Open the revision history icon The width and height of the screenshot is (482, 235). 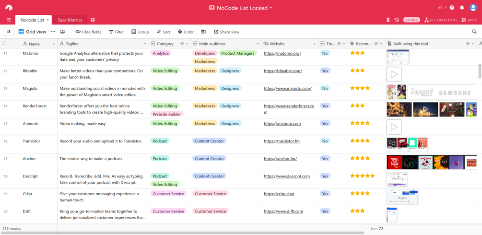(397, 20)
